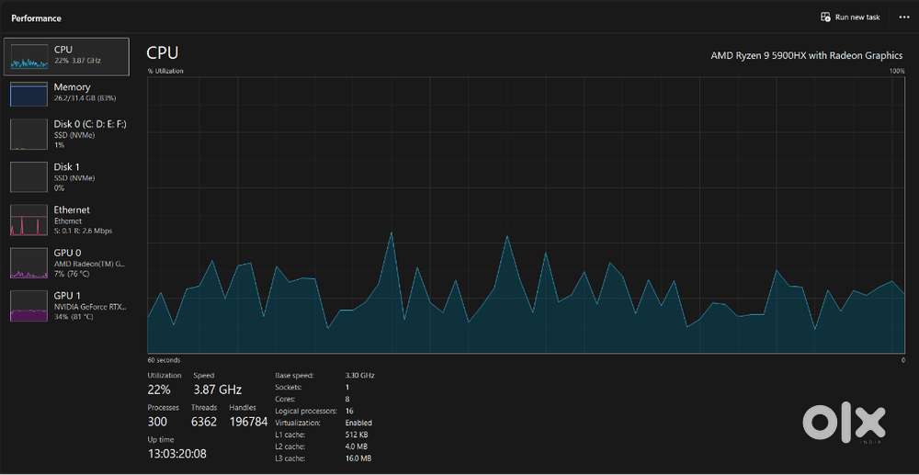Show the GPU 1 NVIDIA GeForce graph thumbnail

click(x=28, y=306)
